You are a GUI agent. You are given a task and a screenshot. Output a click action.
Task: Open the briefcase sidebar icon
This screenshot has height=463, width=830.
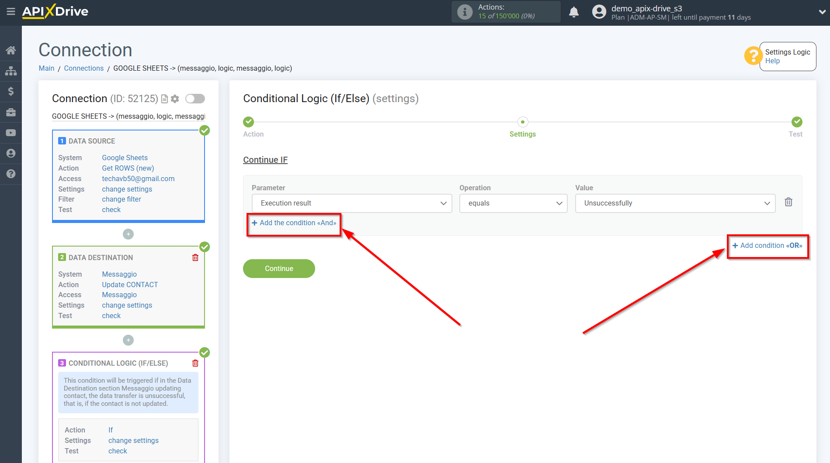click(11, 112)
